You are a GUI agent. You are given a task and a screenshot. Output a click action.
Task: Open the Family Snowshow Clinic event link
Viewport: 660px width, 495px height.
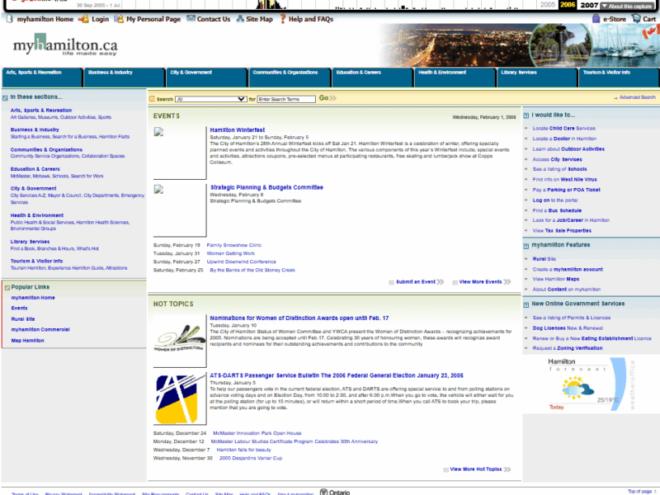[234, 245]
